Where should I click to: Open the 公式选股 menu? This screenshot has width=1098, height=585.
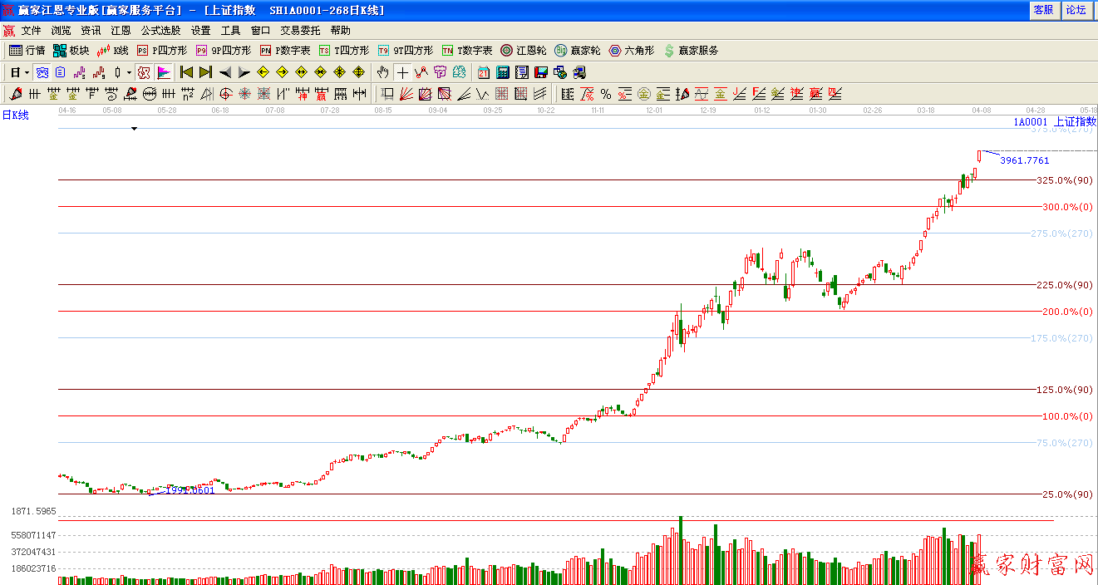[160, 31]
